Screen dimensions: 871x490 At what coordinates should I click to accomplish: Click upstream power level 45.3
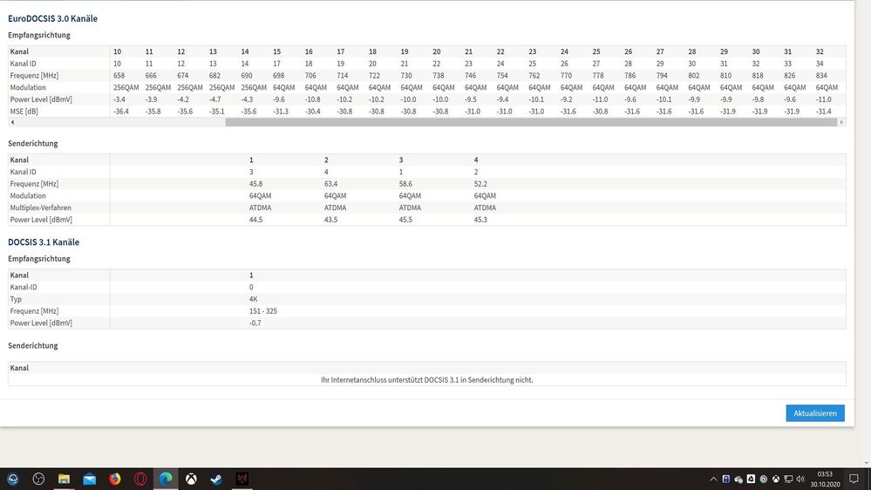pos(480,220)
